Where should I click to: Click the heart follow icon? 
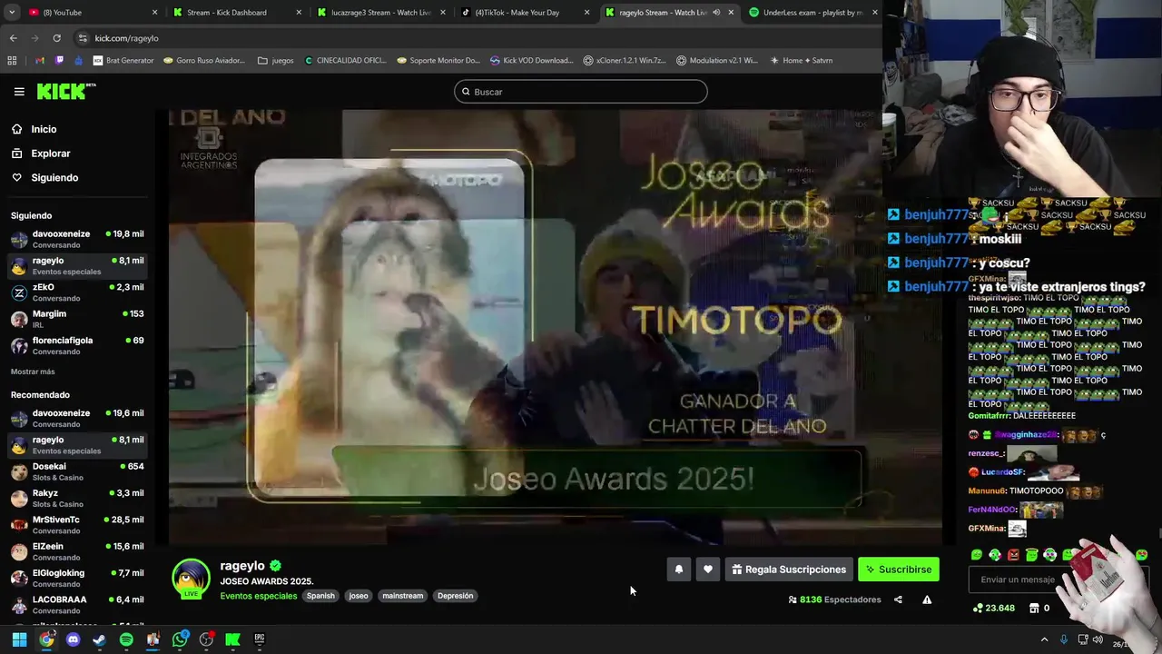tap(708, 570)
